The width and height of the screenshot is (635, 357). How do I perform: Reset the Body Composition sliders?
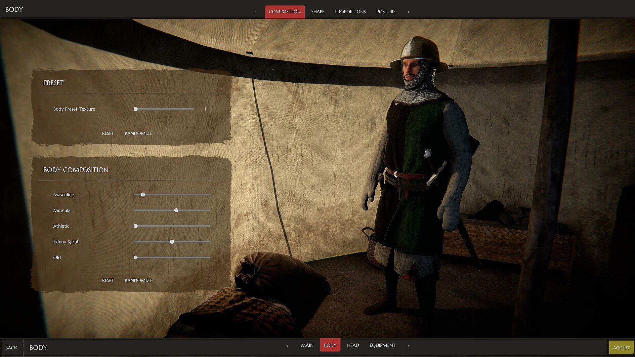(x=108, y=280)
